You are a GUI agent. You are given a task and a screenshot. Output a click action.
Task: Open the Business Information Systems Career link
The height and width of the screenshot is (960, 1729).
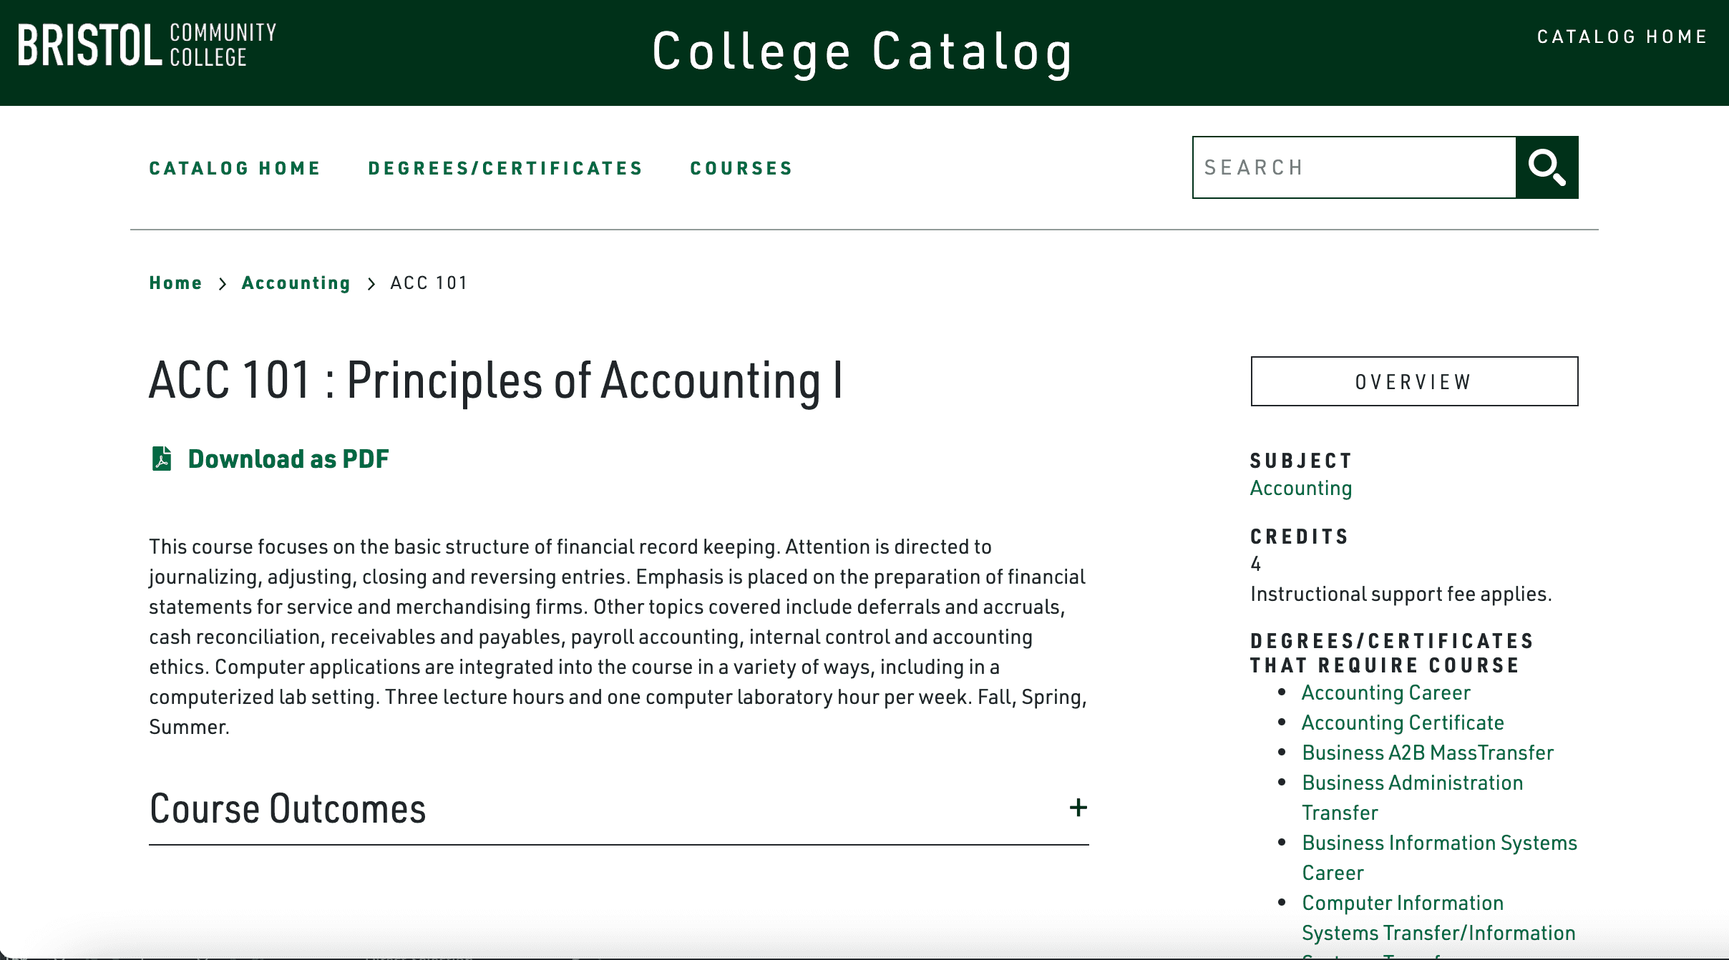[1439, 842]
